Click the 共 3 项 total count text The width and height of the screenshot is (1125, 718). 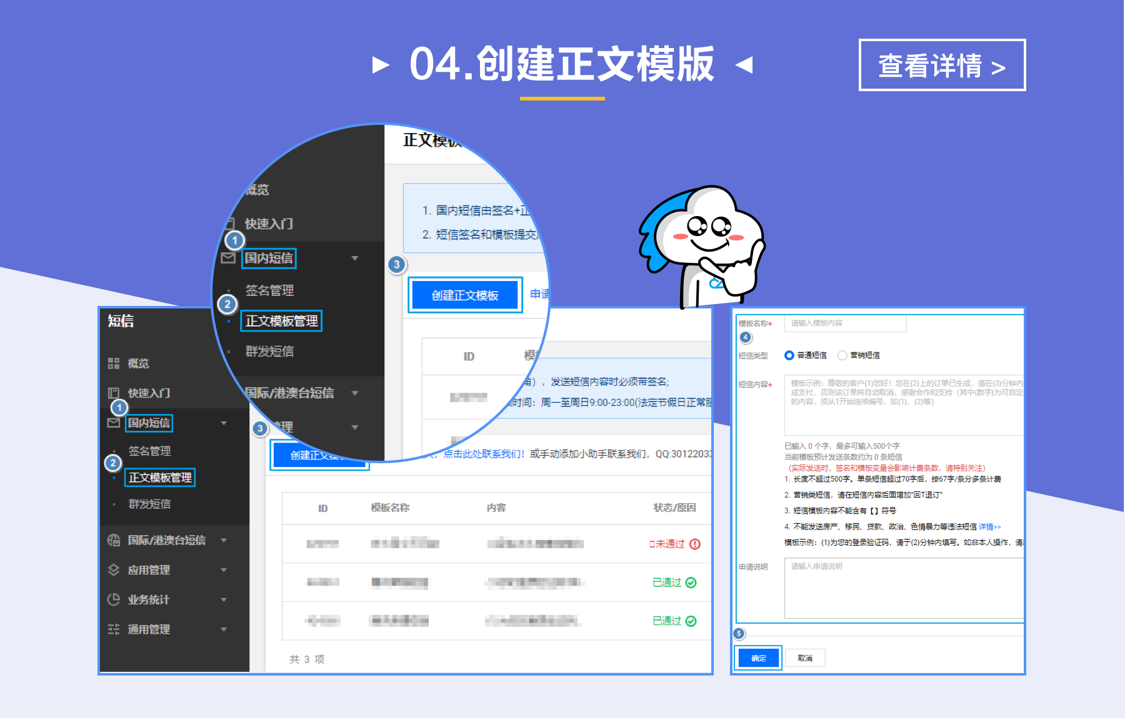click(x=307, y=659)
